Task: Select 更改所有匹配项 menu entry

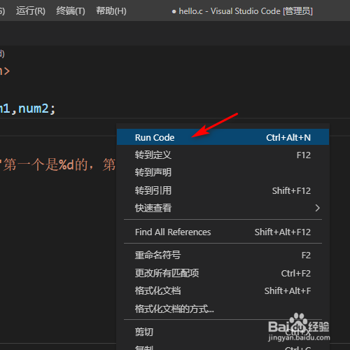Action: coord(223,273)
